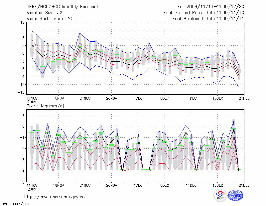The height and width of the screenshot is (206, 266).
Task: Click 1DEC on the temperature chart axis
Action: [x=138, y=98]
